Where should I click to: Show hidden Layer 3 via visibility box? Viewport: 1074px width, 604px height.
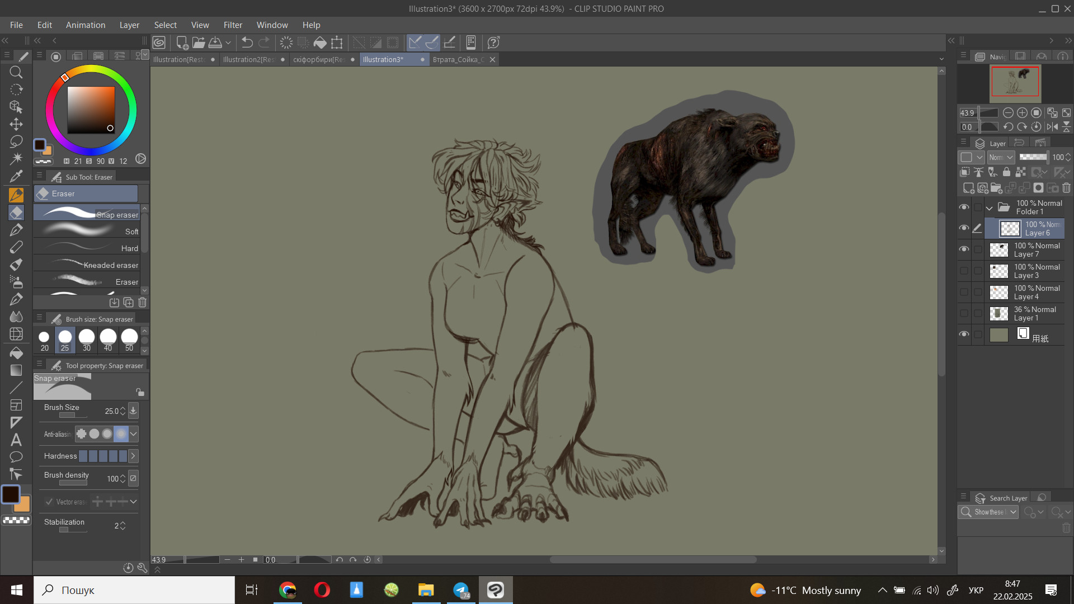(964, 271)
